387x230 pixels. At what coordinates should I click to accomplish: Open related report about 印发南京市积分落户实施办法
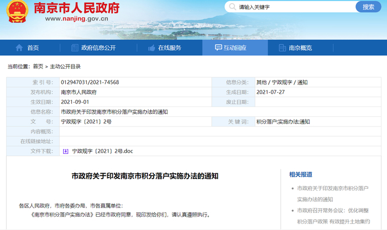pos(333,194)
